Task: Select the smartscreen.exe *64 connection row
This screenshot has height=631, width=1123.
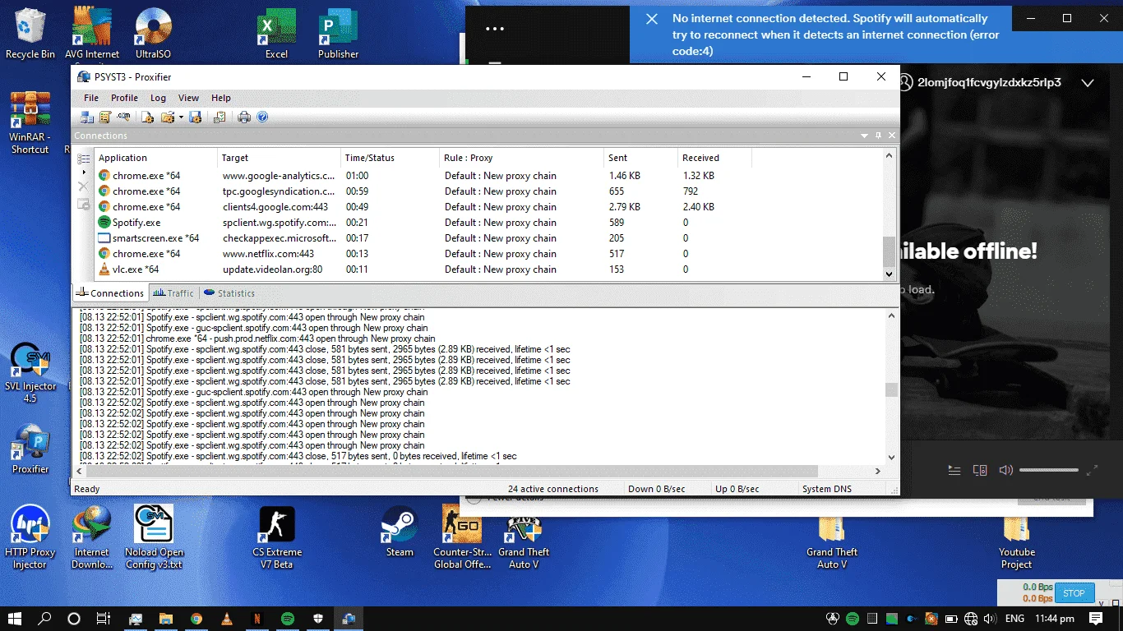Action: (488, 238)
